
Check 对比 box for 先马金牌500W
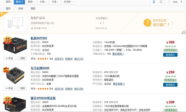(19, 88)
